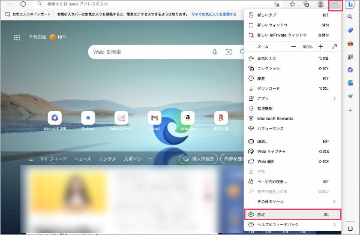
Task: Expand the その他のツール submenu
Action: click(293, 201)
